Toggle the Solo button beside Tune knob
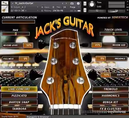The width and height of the screenshot is (129, 118). click(x=85, y=4)
